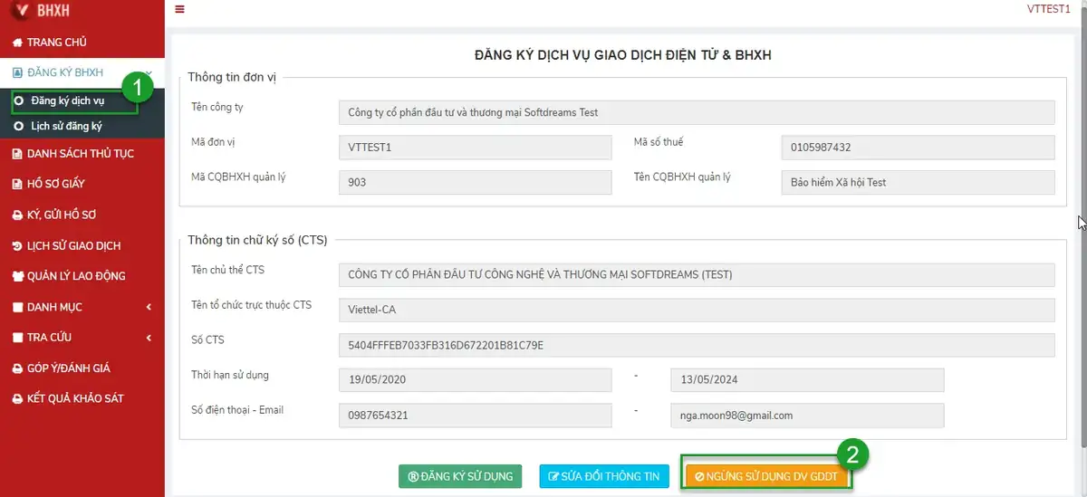This screenshot has width=1087, height=497.
Task: Open KÝ, GỬI HỒ SƠ
Action: click(x=61, y=215)
